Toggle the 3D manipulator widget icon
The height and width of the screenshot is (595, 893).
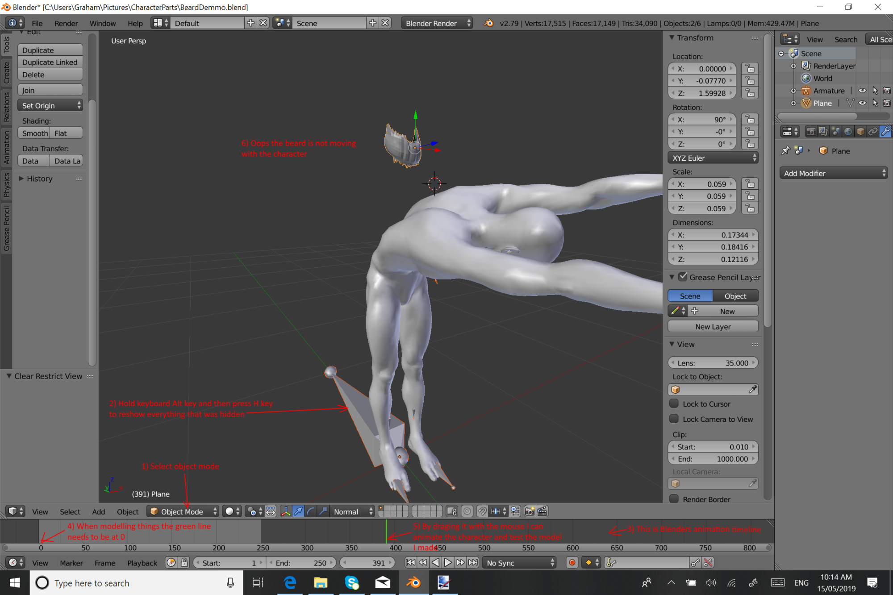(286, 512)
